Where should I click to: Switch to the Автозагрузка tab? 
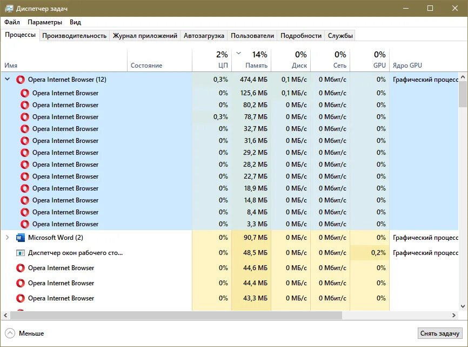point(203,35)
